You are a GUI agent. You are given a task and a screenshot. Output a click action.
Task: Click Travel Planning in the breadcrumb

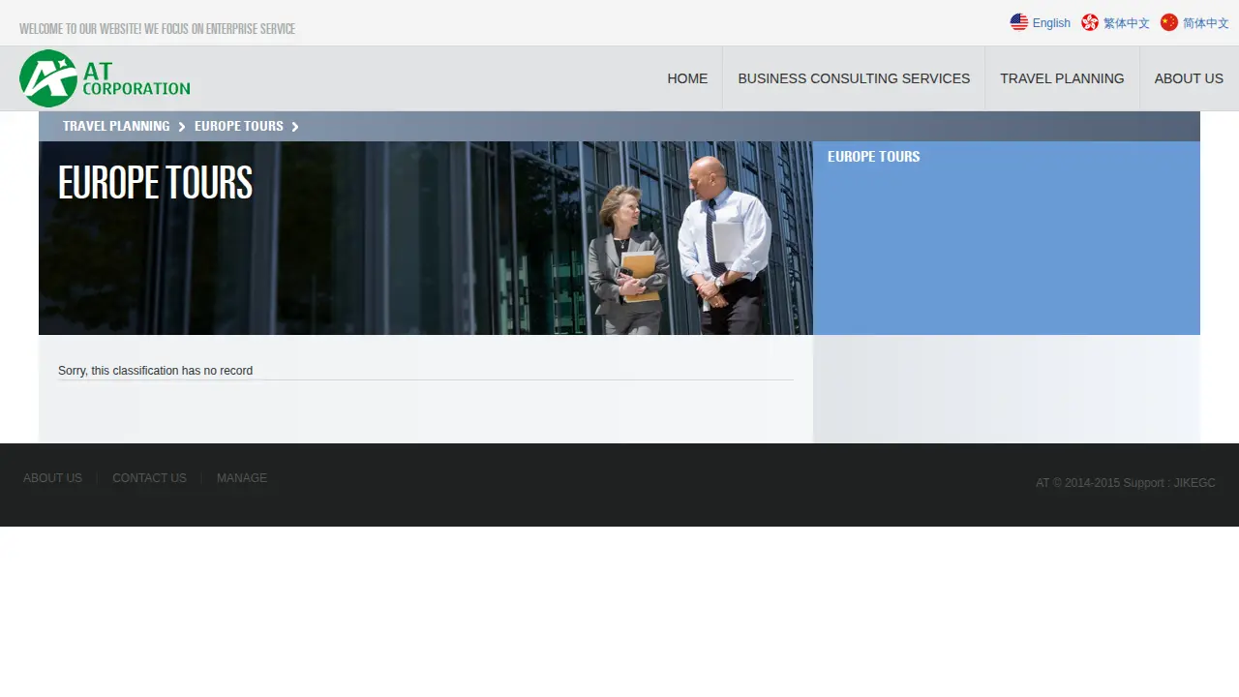coord(116,126)
